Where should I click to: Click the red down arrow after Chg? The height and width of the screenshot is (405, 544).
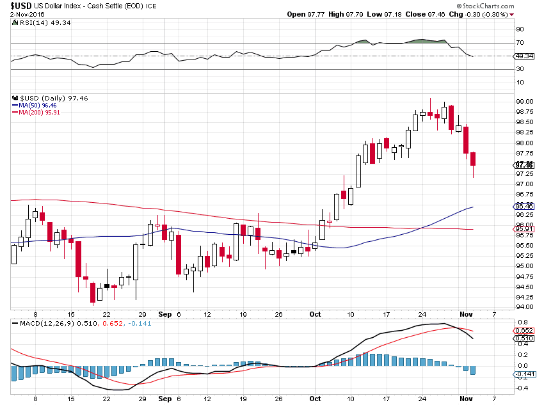click(x=512, y=15)
